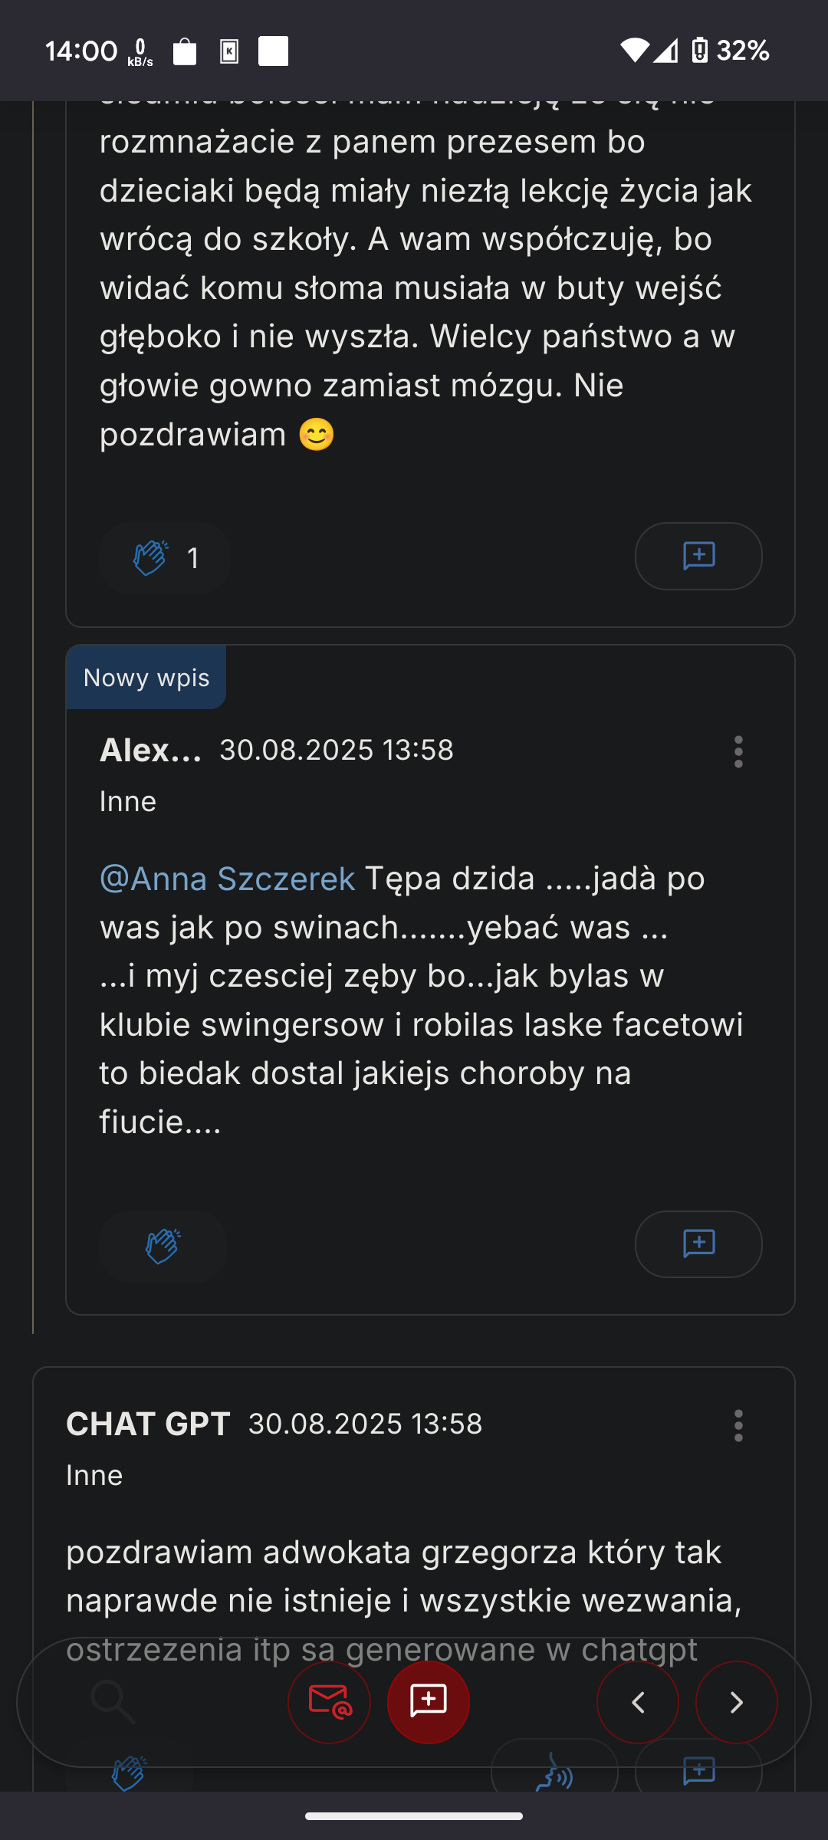The image size is (828, 1840).
Task: Open the @Anna Szczerek mention link
Action: coord(228,879)
